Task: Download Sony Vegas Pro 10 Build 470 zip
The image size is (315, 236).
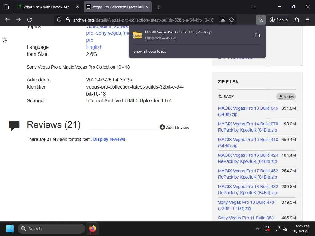Action: (x=246, y=205)
